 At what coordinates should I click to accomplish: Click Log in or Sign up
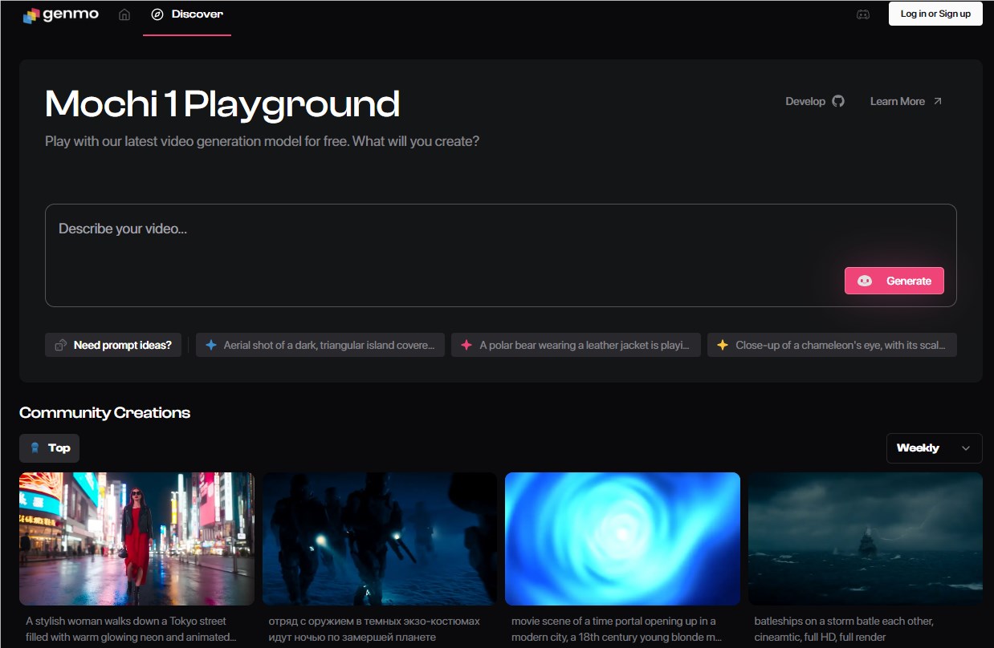(x=935, y=14)
